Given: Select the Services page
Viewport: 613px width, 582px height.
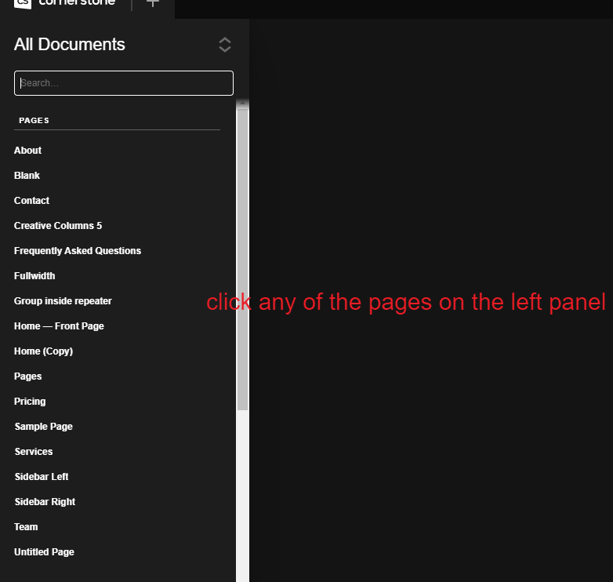Looking at the screenshot, I should click(x=34, y=452).
